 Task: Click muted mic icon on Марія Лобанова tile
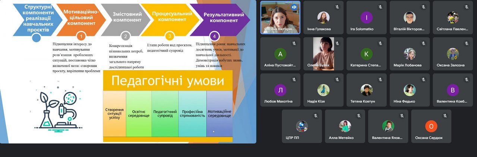[423, 43]
